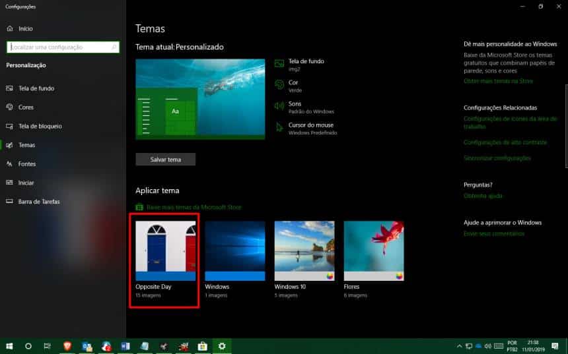
Task: Open Configurações de alto contraste link
Action: [x=505, y=142]
